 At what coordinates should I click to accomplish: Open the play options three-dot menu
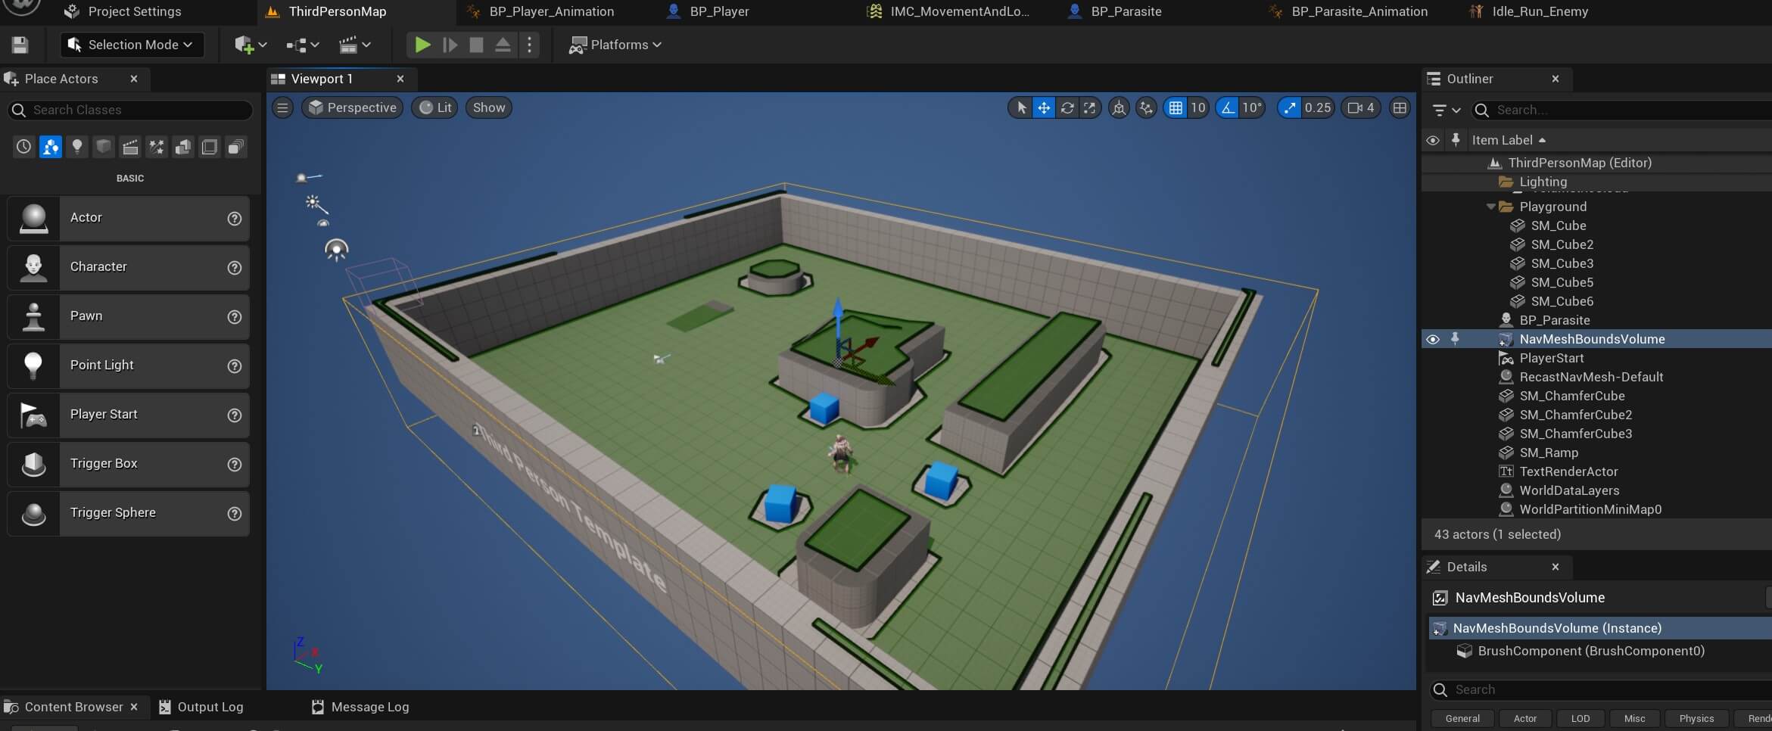[529, 45]
